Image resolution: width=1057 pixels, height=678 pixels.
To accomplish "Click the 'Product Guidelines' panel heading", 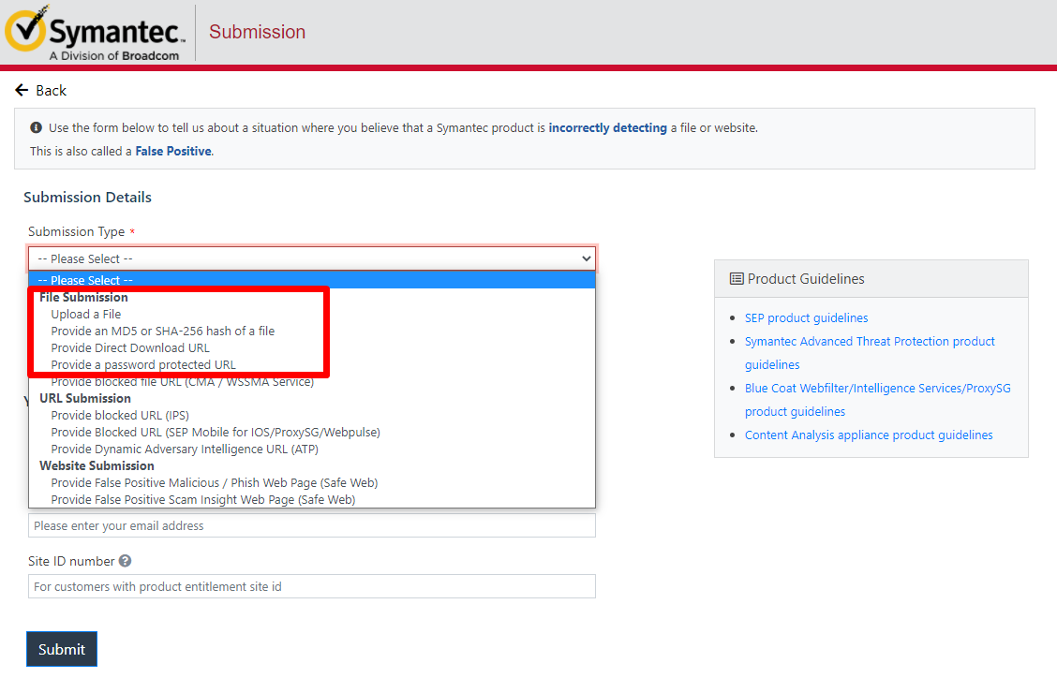I will pos(806,279).
